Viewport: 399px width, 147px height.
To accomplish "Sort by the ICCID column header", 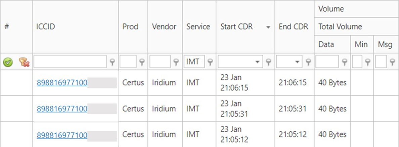I will click(x=45, y=27).
